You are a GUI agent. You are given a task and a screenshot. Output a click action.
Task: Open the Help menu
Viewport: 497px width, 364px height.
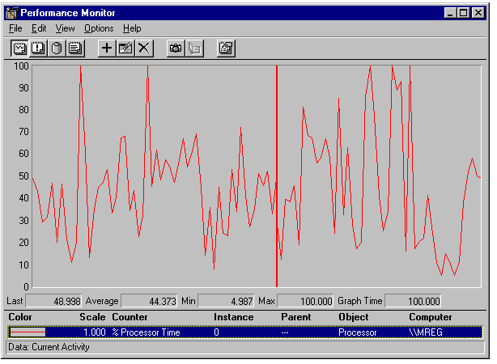(131, 28)
